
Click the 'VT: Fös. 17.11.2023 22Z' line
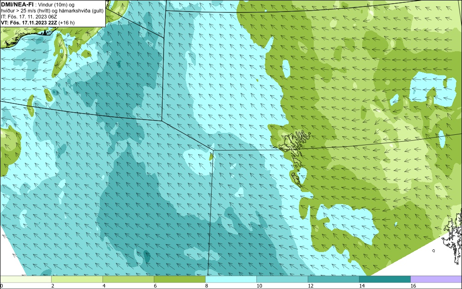click(29, 23)
